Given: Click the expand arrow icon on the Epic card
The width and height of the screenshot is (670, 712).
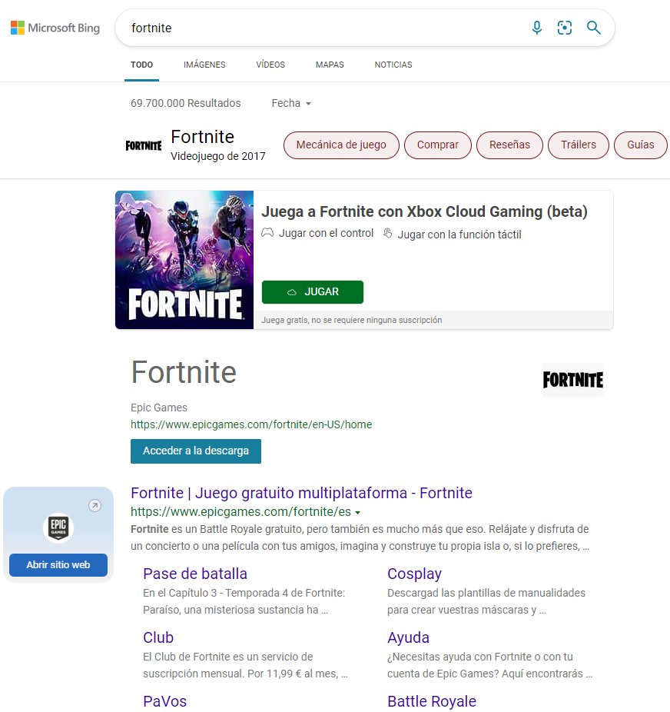Looking at the screenshot, I should (95, 505).
